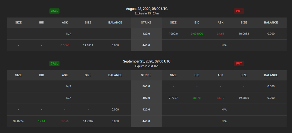
Task: Select the CALL badge for September 25 expiry
Action: pyautogui.click(x=54, y=63)
